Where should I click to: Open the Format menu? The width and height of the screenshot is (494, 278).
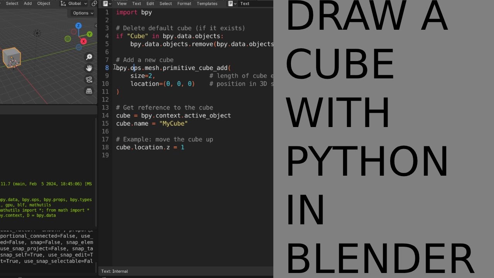[x=184, y=3]
